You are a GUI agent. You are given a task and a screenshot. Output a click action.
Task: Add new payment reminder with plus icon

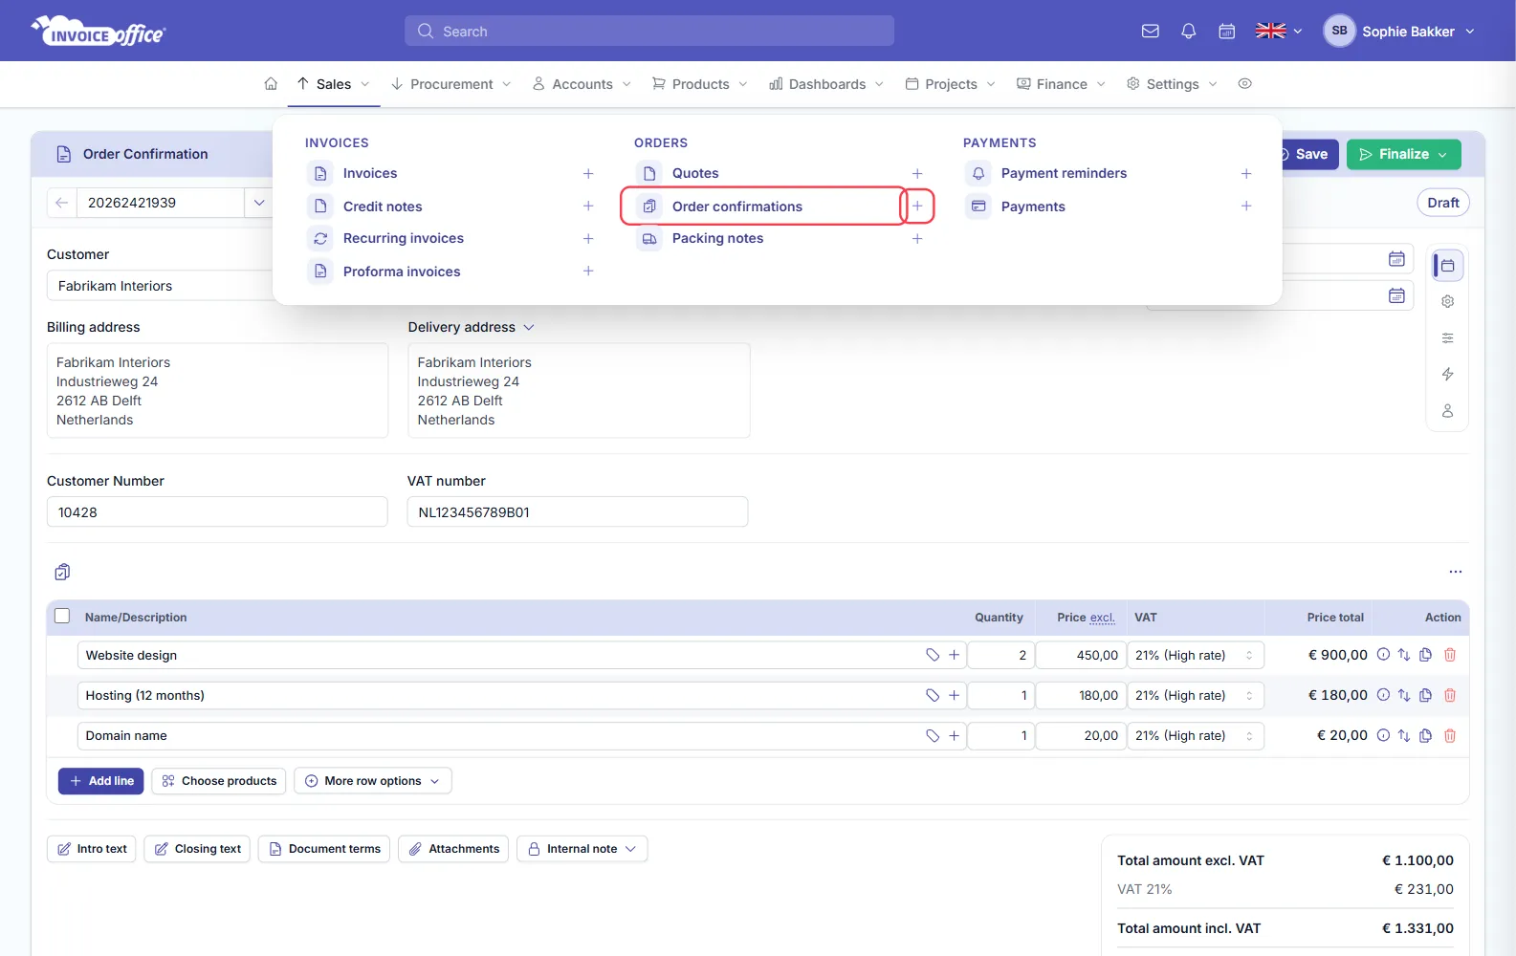coord(1246,174)
